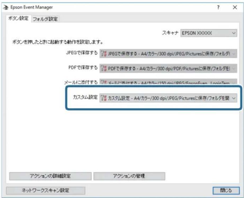Click the wrench icon in カスタム設定 row

click(x=104, y=98)
